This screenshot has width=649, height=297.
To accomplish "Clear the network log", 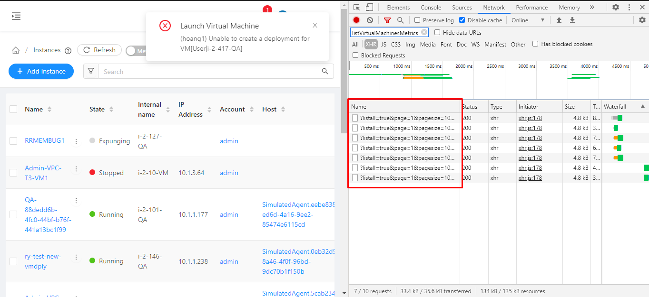I will 370,20.
